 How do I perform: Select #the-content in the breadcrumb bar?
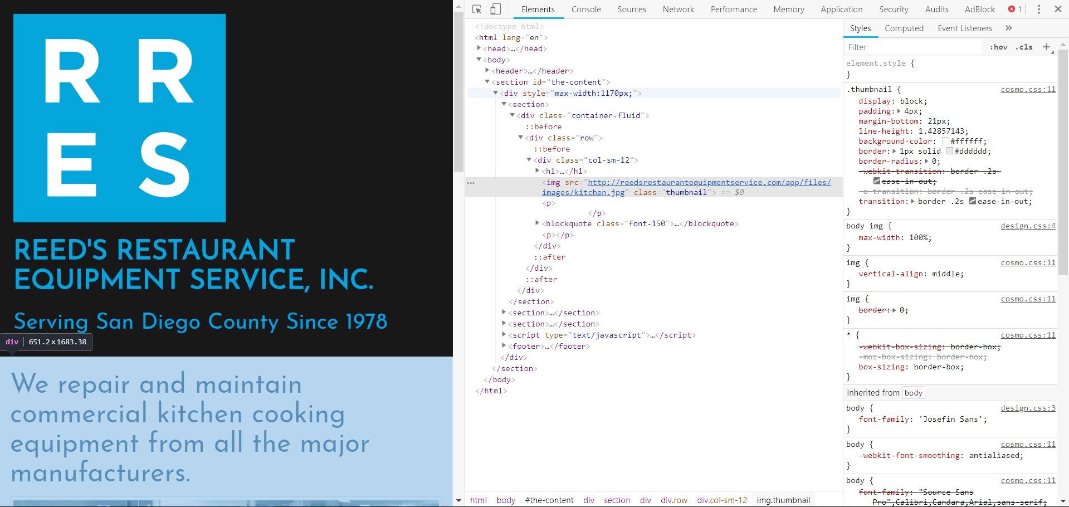pos(549,500)
